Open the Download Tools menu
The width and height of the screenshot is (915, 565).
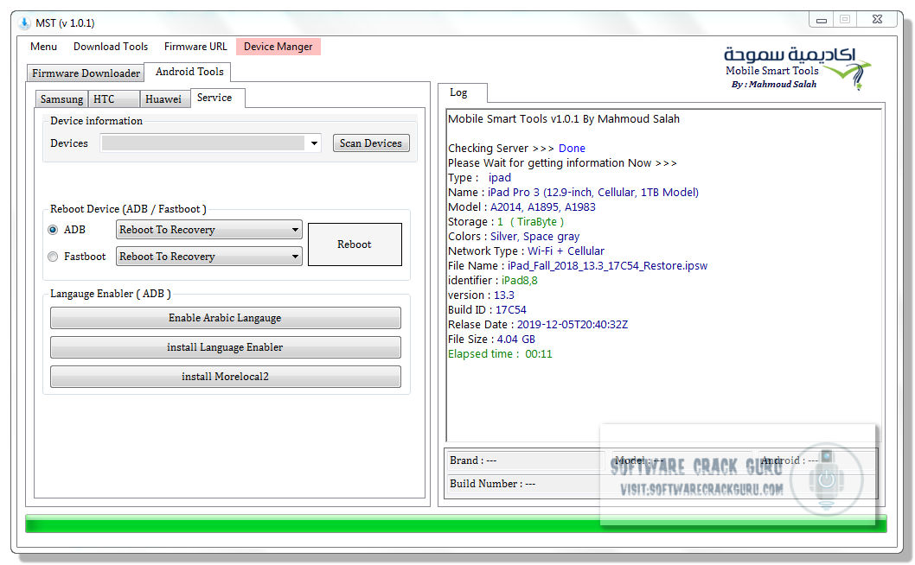click(x=111, y=47)
